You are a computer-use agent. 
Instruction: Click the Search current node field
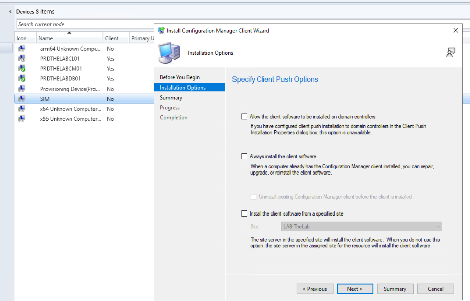[x=85, y=24]
